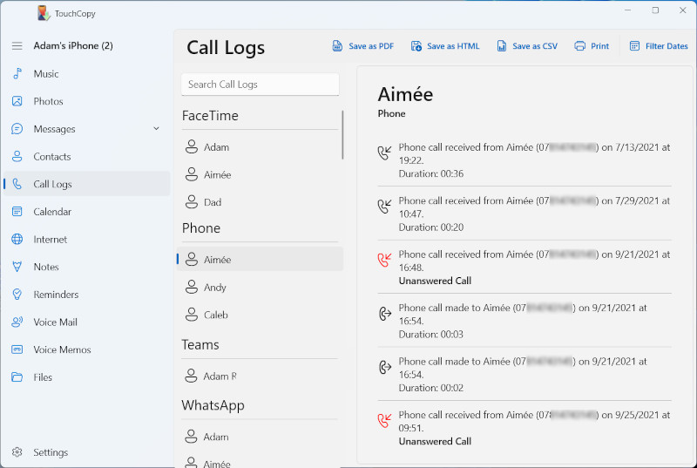Screen dimensions: 697x468
Task: Click Save as CSV in the toolbar
Action: pos(526,46)
